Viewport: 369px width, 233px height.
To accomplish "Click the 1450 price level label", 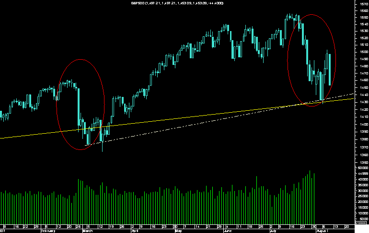I will click(364, 88).
